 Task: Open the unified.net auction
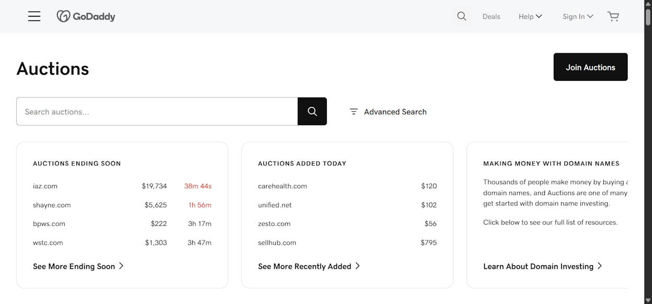tap(275, 205)
